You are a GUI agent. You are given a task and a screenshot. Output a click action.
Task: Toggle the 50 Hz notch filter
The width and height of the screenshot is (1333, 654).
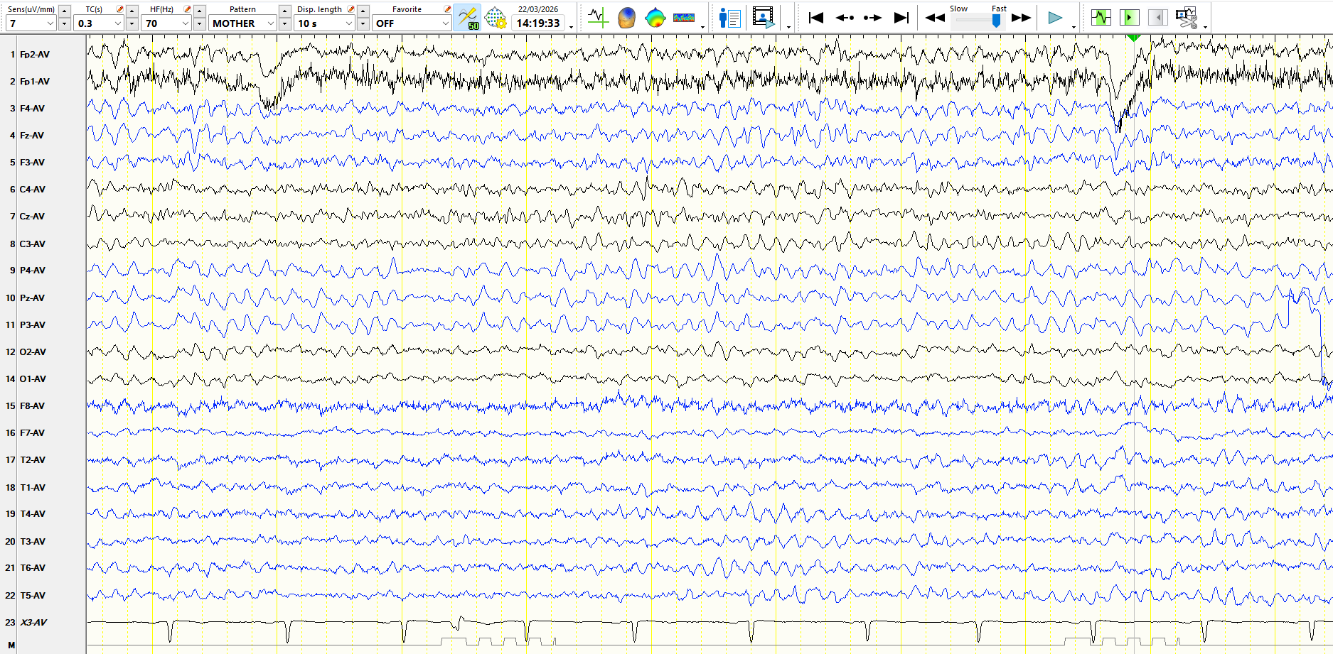(468, 18)
